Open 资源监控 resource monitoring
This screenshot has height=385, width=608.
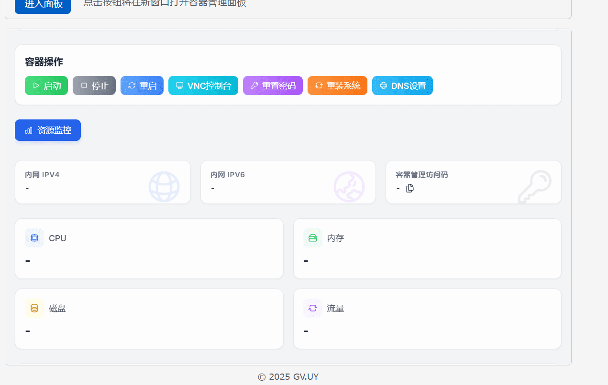point(48,130)
